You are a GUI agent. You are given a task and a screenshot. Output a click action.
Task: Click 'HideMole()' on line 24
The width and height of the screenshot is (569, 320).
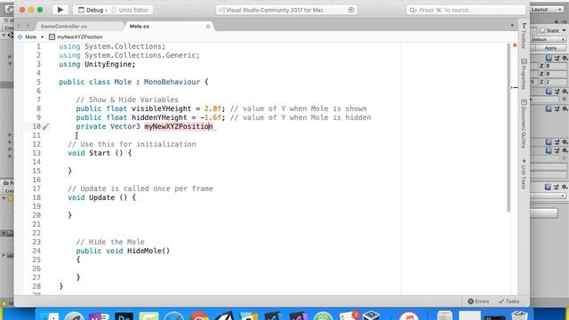(148, 251)
